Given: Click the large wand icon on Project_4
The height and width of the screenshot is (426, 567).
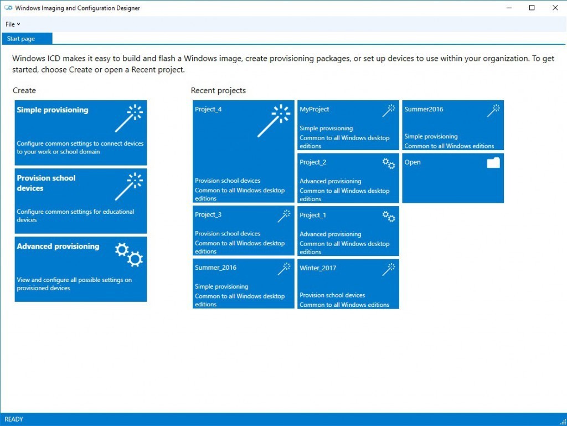Looking at the screenshot, I should [273, 121].
